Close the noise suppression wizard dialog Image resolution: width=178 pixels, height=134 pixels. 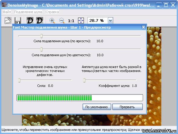pos(143,27)
